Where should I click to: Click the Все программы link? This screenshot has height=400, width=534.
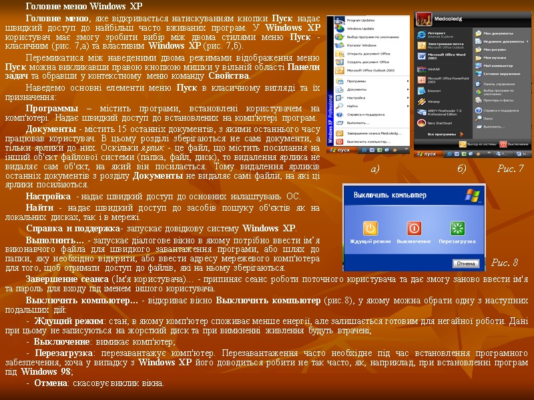441,134
